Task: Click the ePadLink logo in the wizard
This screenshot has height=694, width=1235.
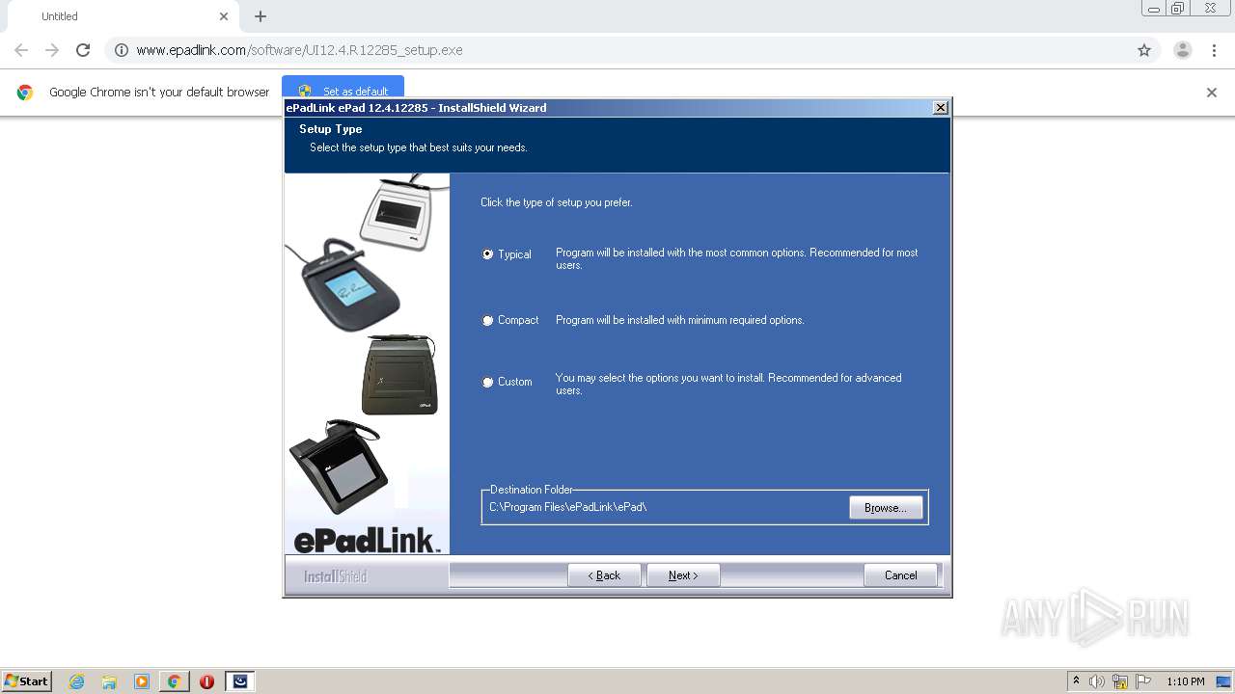Action: pos(367,541)
